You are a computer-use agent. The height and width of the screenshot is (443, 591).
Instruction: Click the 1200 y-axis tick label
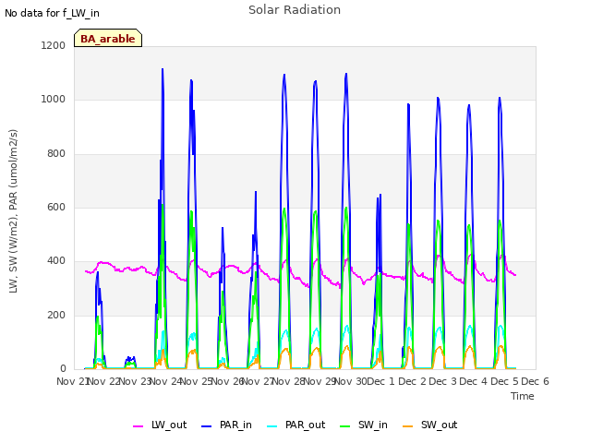[54, 45]
